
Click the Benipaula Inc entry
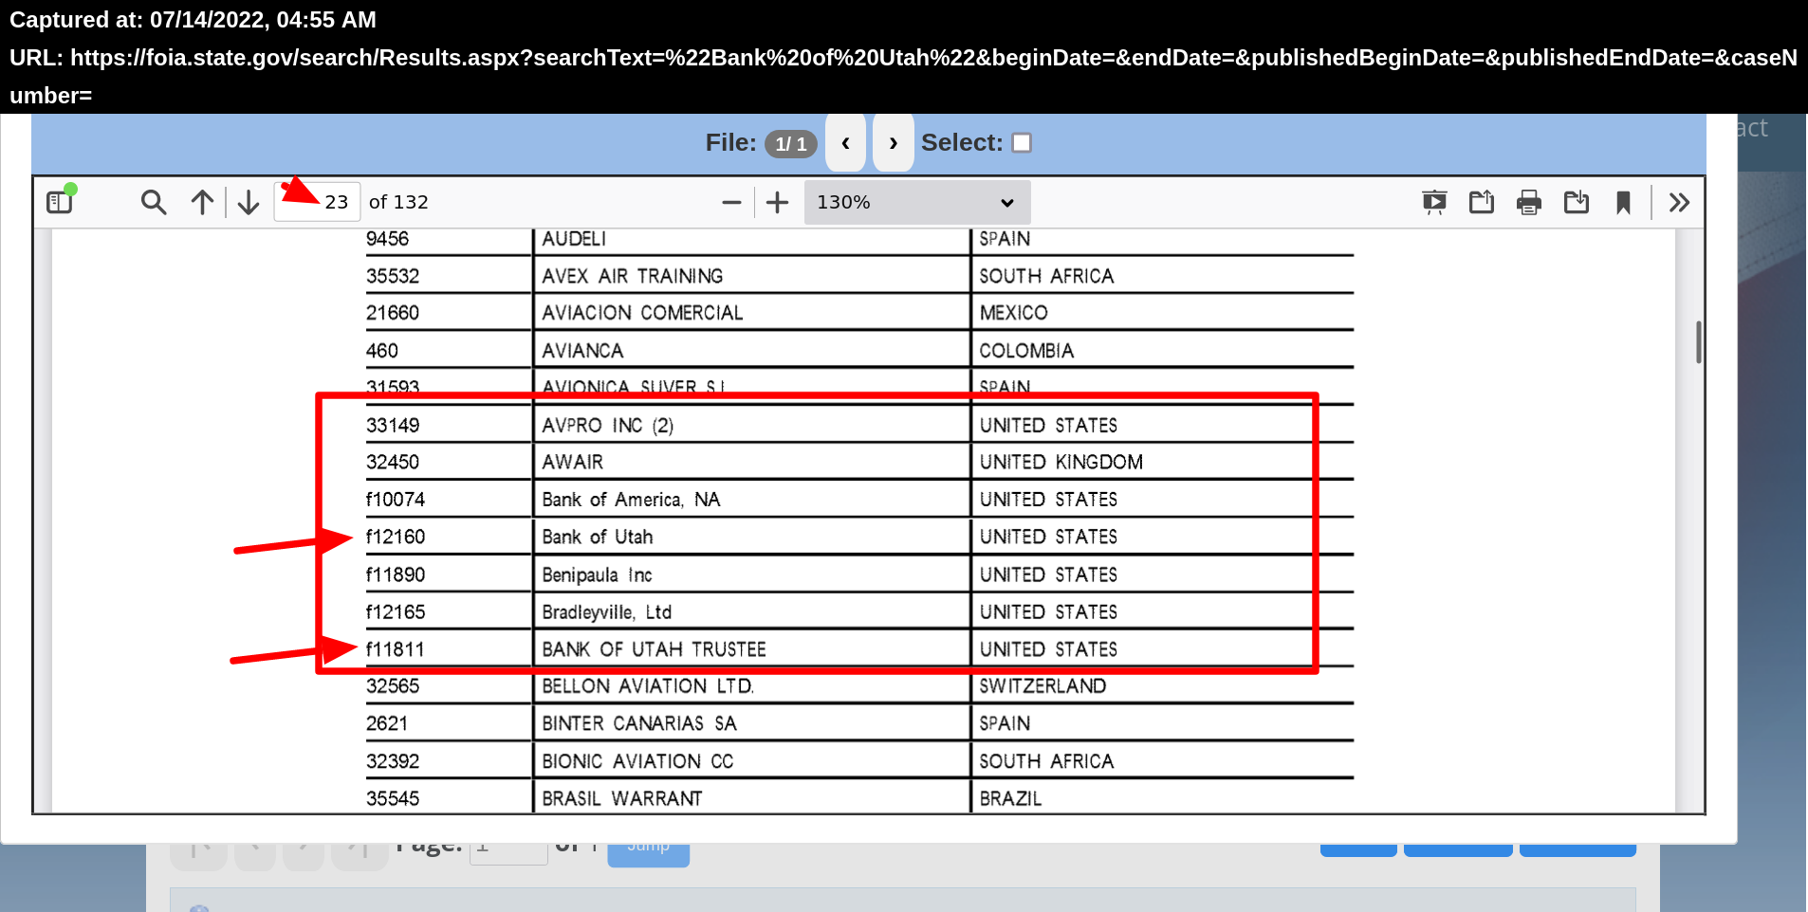pyautogui.click(x=597, y=575)
